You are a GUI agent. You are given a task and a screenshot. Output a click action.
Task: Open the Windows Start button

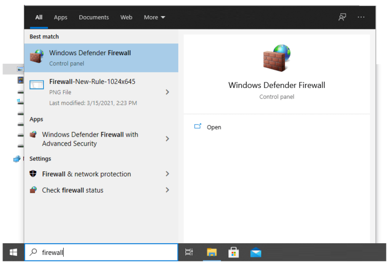[13, 252]
